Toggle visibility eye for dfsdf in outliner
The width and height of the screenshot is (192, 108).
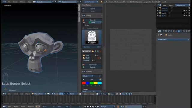coord(184,16)
